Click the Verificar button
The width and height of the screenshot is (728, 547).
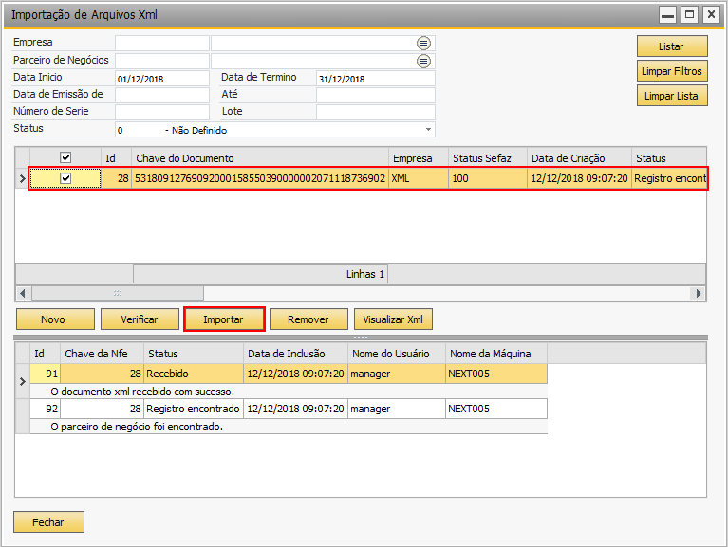point(140,319)
